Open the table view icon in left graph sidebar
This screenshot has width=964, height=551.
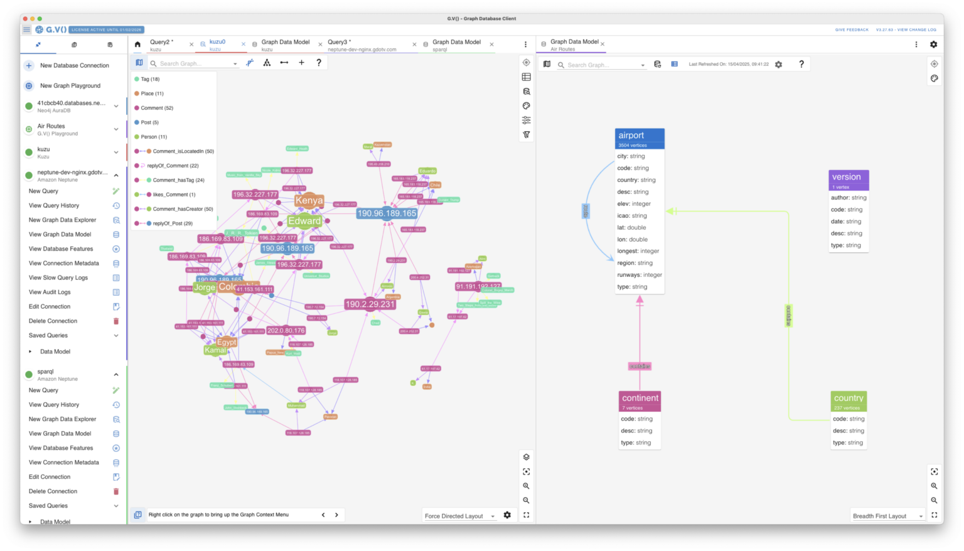tap(526, 77)
